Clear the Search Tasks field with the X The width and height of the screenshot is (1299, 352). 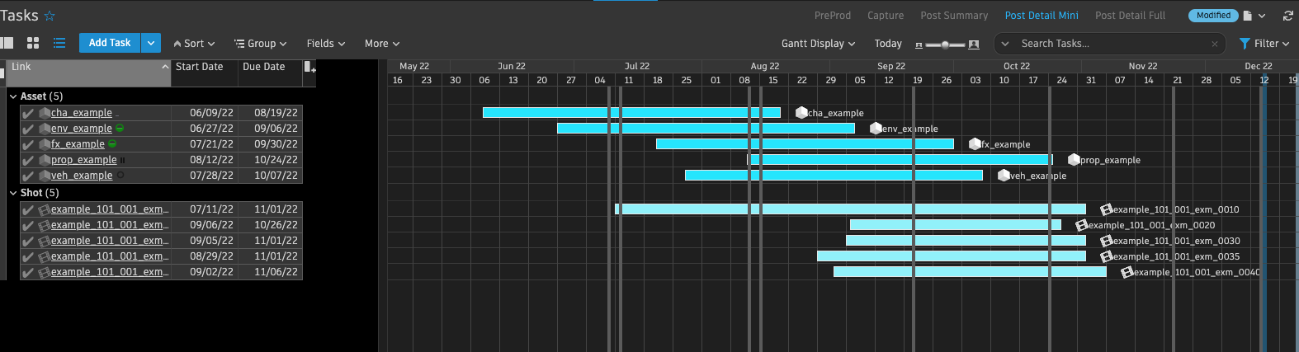pos(1214,44)
